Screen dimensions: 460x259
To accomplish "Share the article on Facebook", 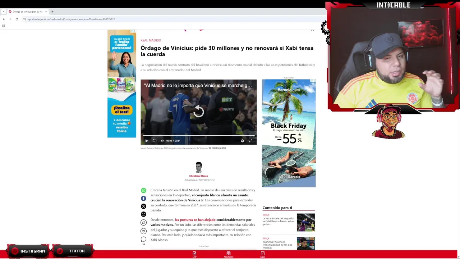I will [x=143, y=198].
